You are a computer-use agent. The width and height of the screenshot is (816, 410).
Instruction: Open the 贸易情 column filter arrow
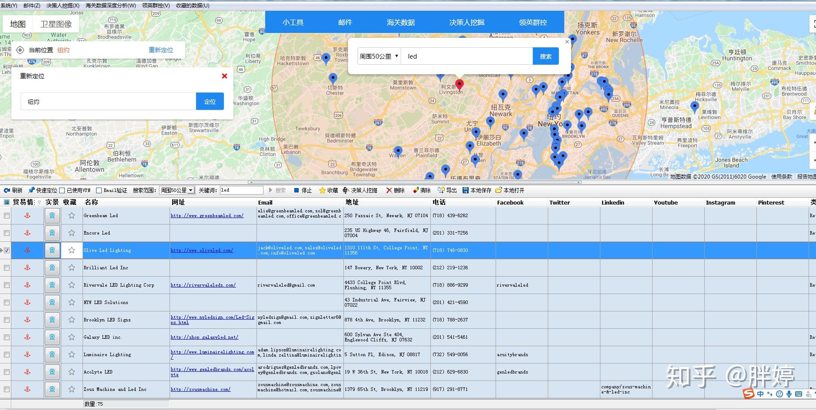(39, 202)
